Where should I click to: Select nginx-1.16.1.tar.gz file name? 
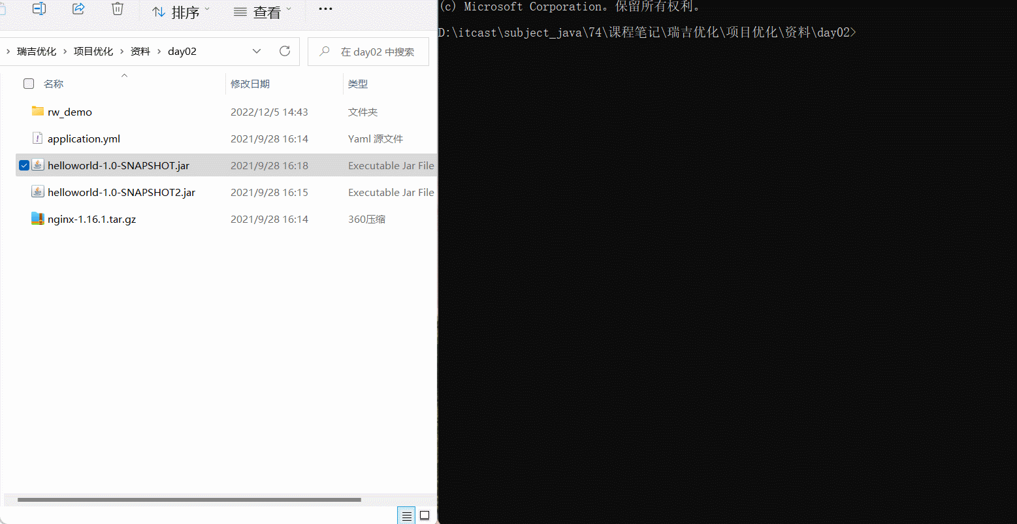point(91,219)
